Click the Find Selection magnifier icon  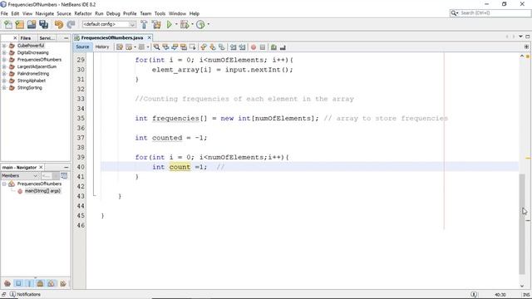coord(156,47)
